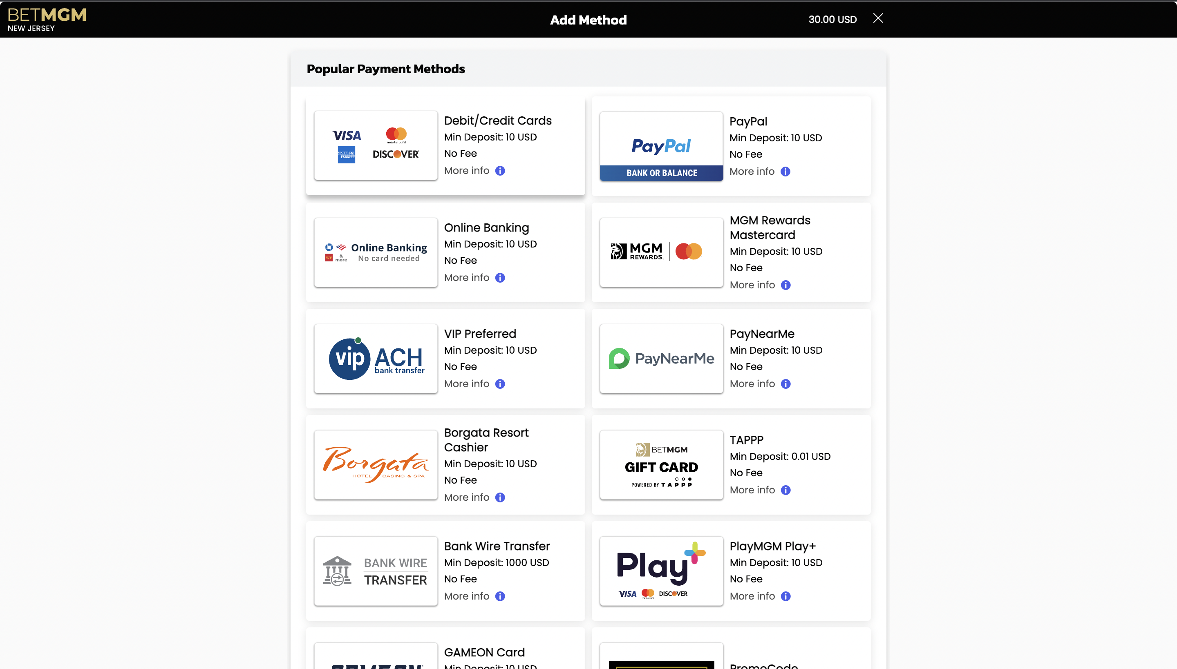Open PlayMGM Play+ info icon
This screenshot has width=1177, height=669.
(786, 596)
